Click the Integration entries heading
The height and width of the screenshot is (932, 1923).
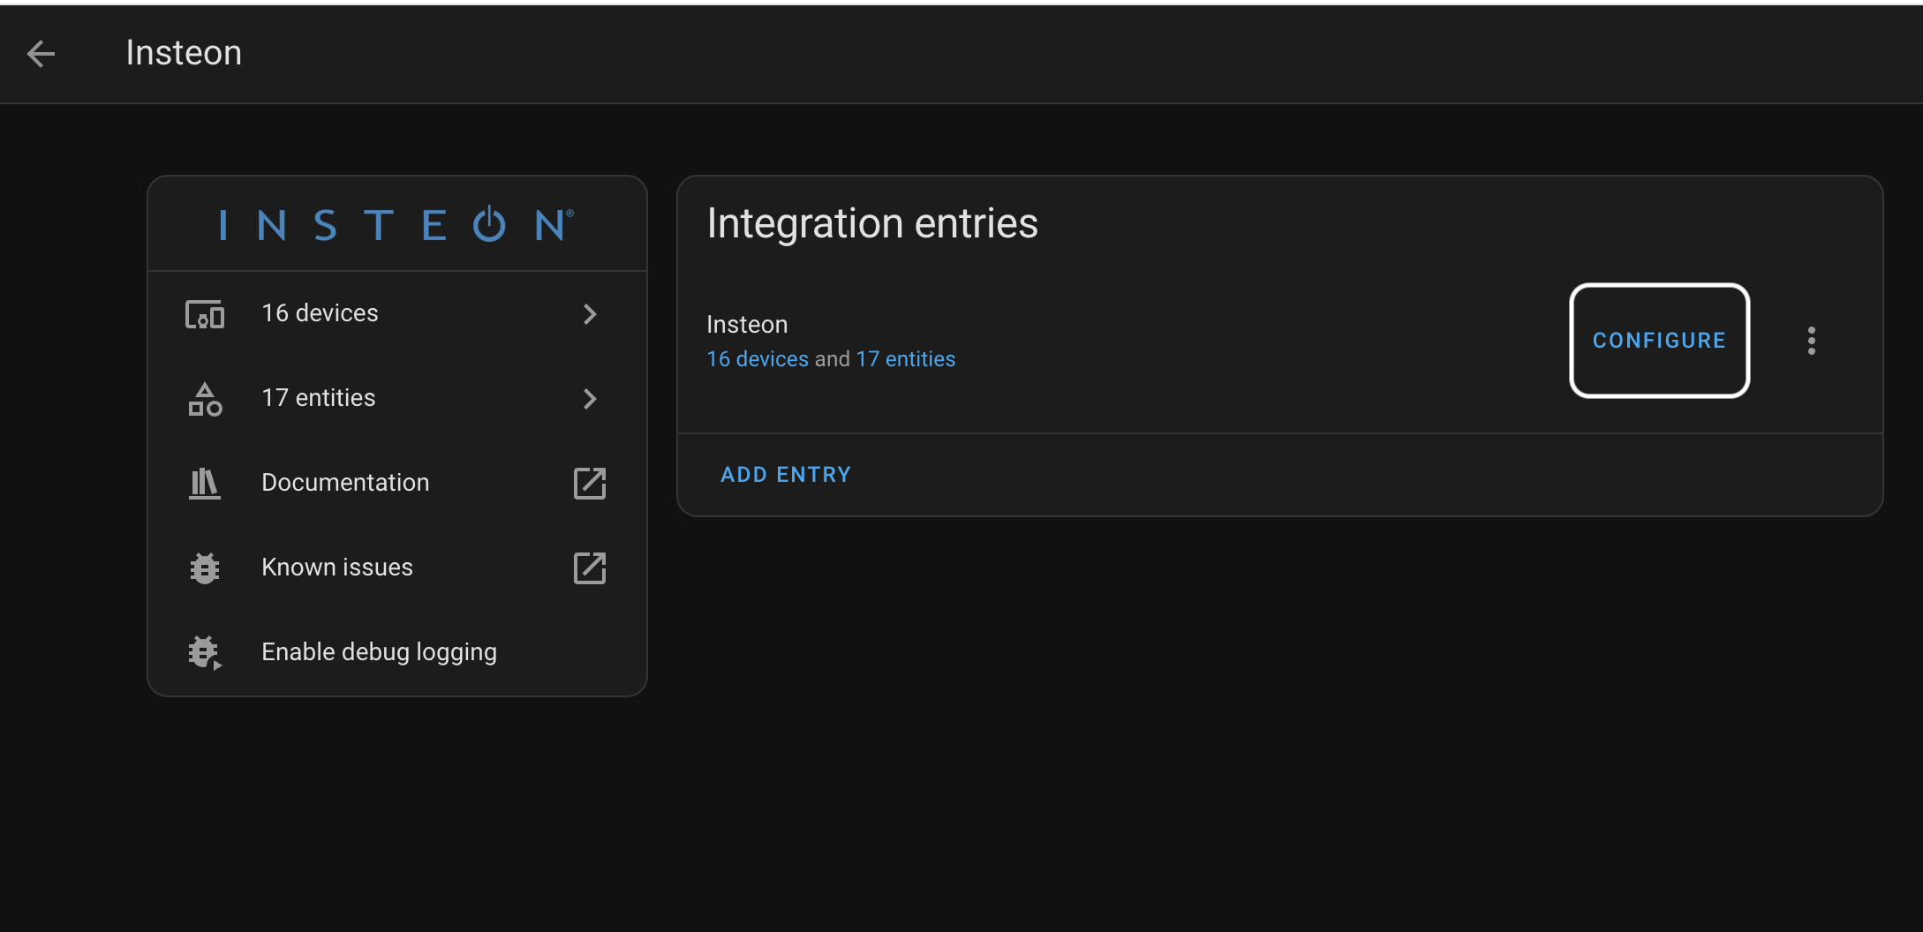(x=872, y=223)
